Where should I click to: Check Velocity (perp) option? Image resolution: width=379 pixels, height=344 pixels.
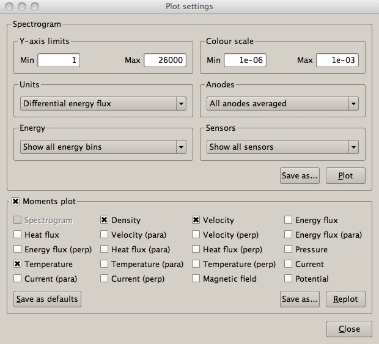[196, 235]
